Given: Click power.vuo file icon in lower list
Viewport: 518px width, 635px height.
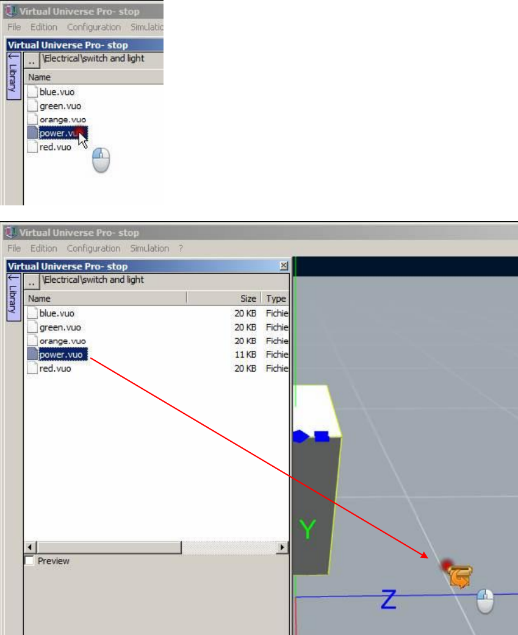Looking at the screenshot, I should click(32, 354).
